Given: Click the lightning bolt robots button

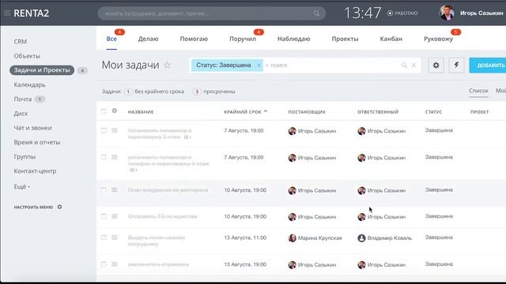Looking at the screenshot, I should 456,65.
